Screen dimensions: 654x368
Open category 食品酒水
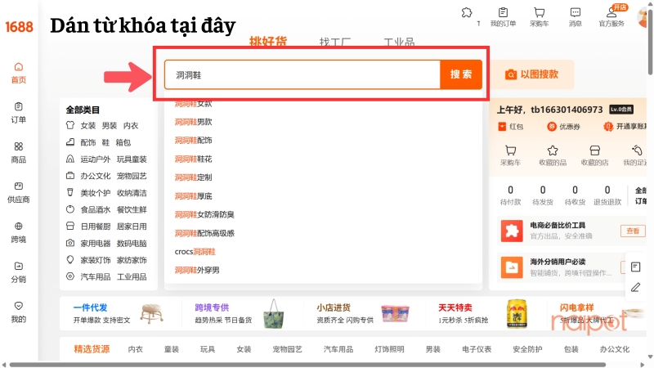[96, 209]
